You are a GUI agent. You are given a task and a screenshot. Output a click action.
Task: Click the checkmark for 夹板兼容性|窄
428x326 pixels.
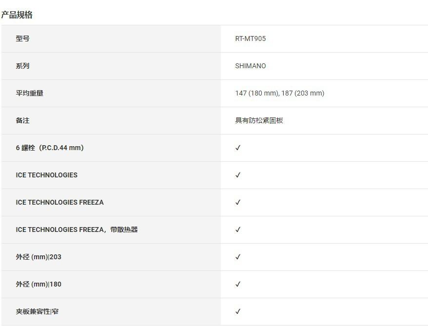pyautogui.click(x=238, y=311)
